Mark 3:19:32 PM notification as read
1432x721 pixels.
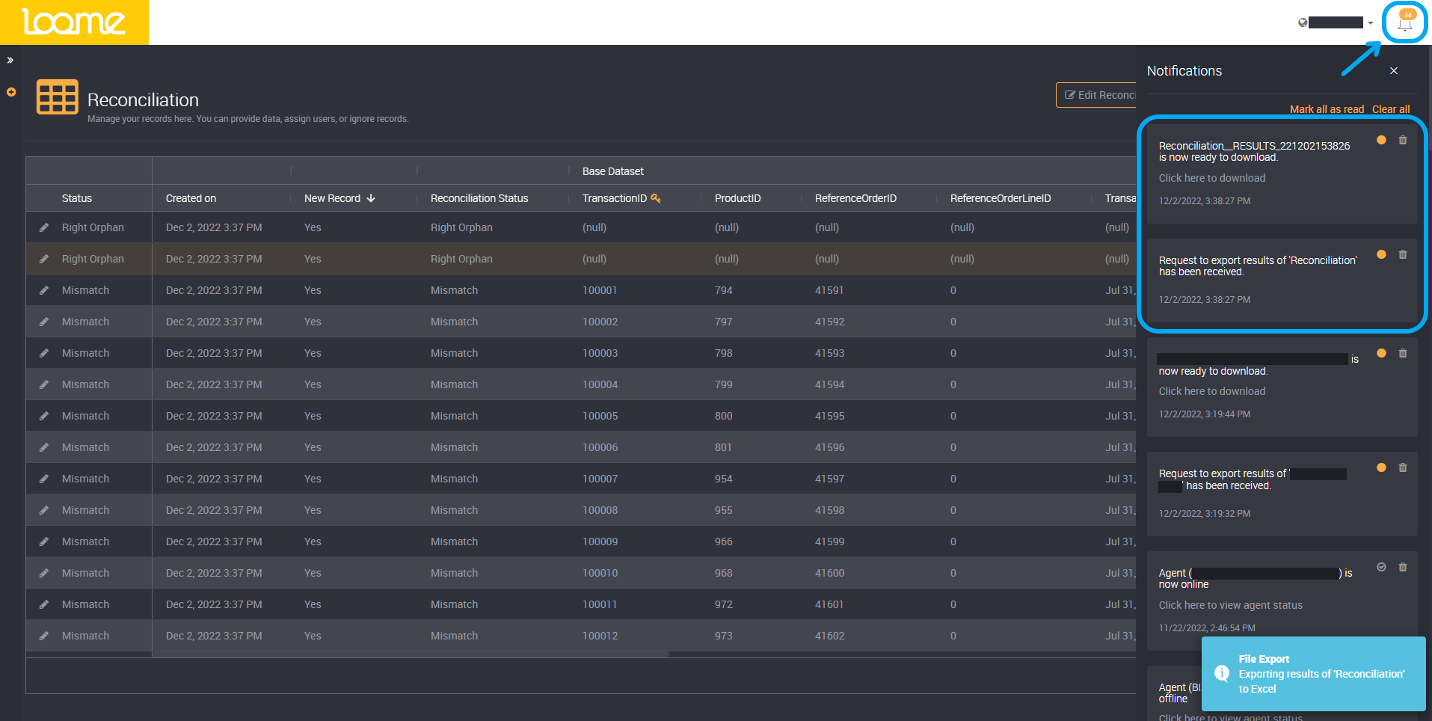pyautogui.click(x=1381, y=468)
